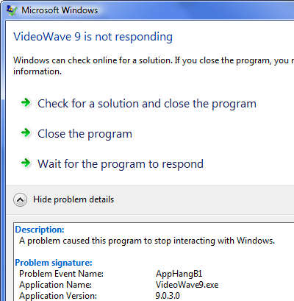
Task: Choose Check for a solution and close the program
Action: [x=147, y=104]
